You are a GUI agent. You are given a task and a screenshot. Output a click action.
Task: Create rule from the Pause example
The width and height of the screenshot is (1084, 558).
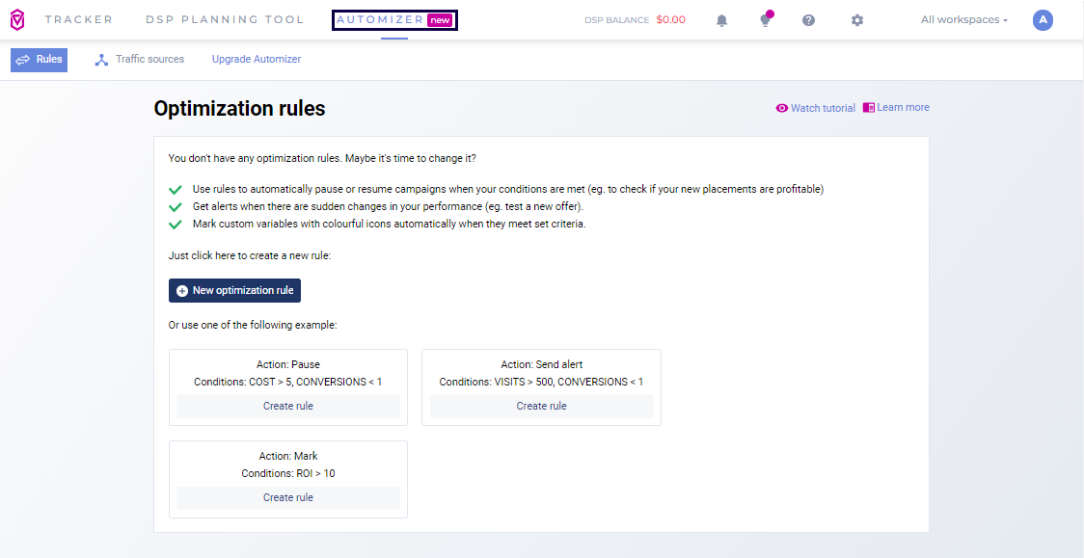tap(287, 406)
